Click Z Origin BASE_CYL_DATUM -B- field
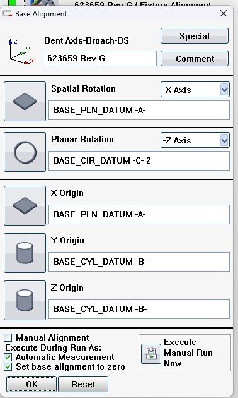This screenshot has height=398, width=238. point(139,309)
